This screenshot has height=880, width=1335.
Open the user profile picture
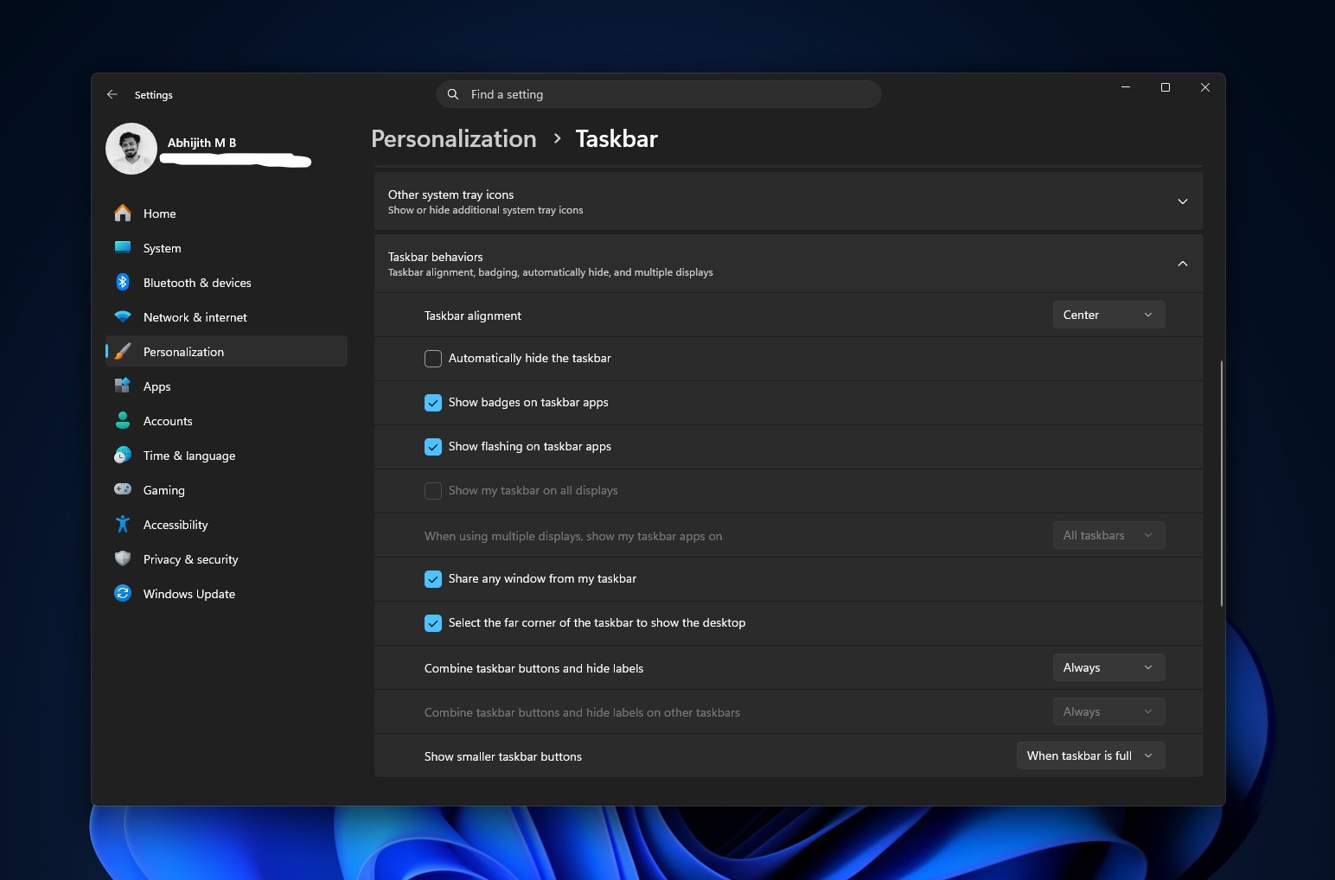pyautogui.click(x=131, y=149)
